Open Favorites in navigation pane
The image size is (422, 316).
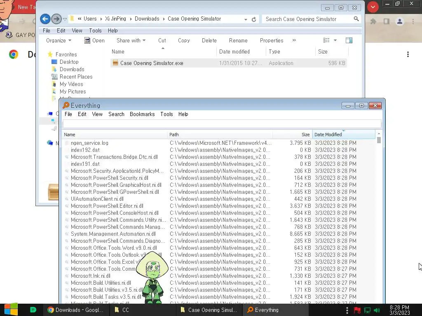click(66, 54)
